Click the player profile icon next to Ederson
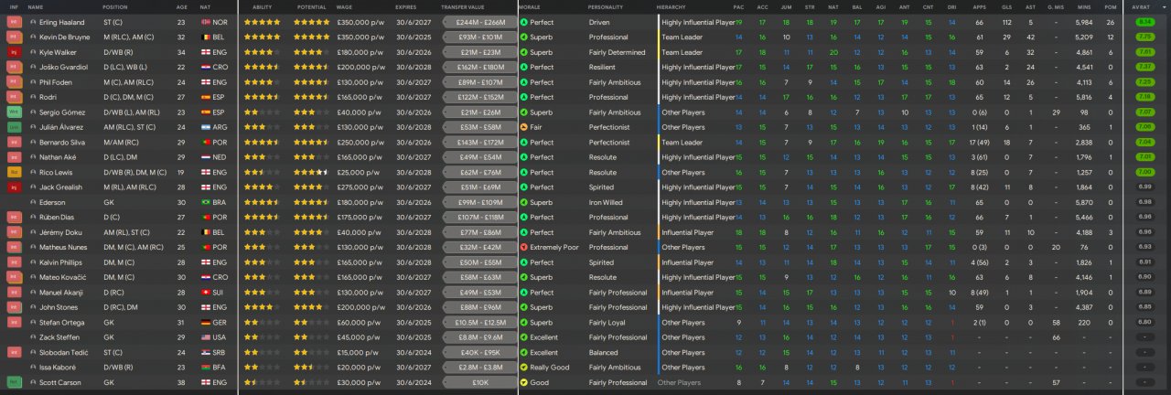The height and width of the screenshot is (395, 1171). point(33,202)
